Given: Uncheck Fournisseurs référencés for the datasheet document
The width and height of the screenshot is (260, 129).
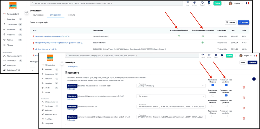Looking at the screenshot, I should click(x=213, y=85).
